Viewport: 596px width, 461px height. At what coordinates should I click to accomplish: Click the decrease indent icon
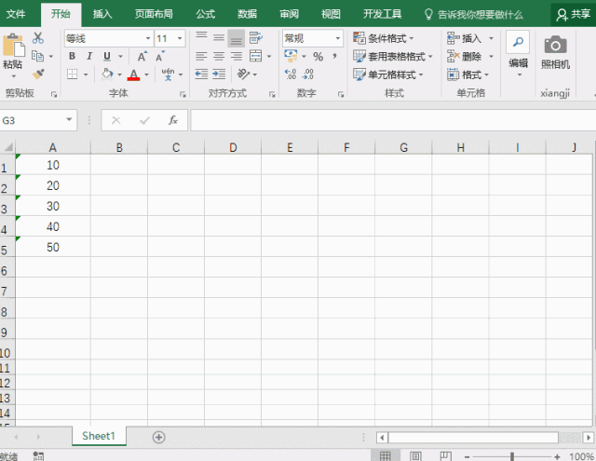pyautogui.click(x=202, y=74)
